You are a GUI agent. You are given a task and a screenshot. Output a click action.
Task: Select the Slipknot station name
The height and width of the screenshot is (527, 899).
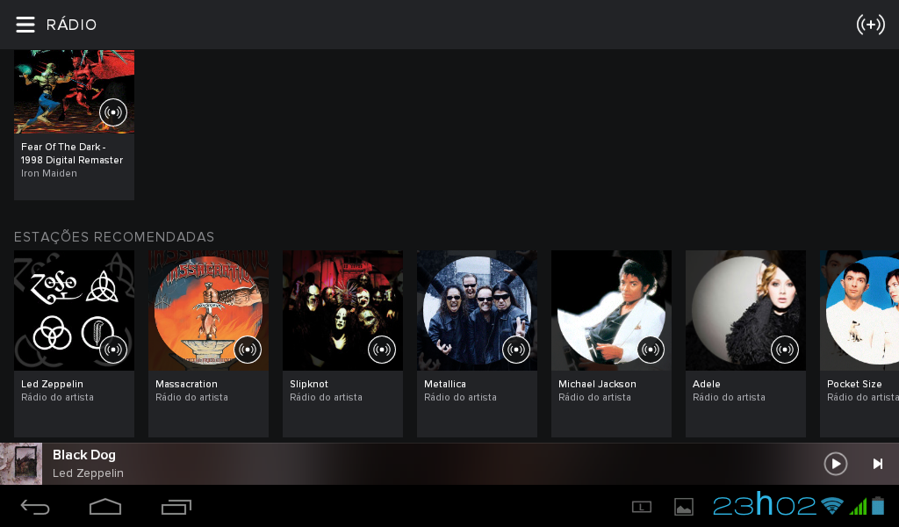point(309,384)
